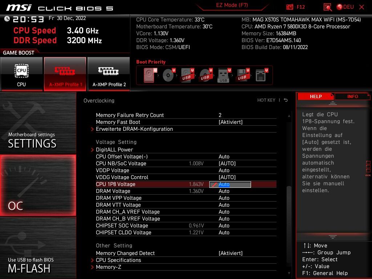Screen dimensions: 372x279
Task: Switch to the INFO tab
Action: click(352, 97)
